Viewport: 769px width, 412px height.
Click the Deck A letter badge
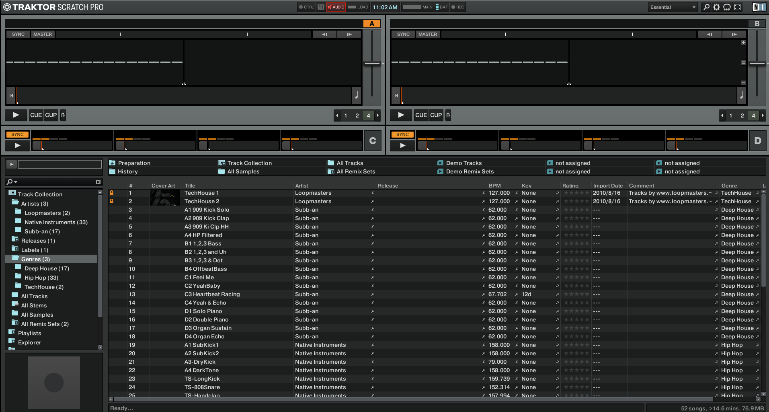(372, 24)
